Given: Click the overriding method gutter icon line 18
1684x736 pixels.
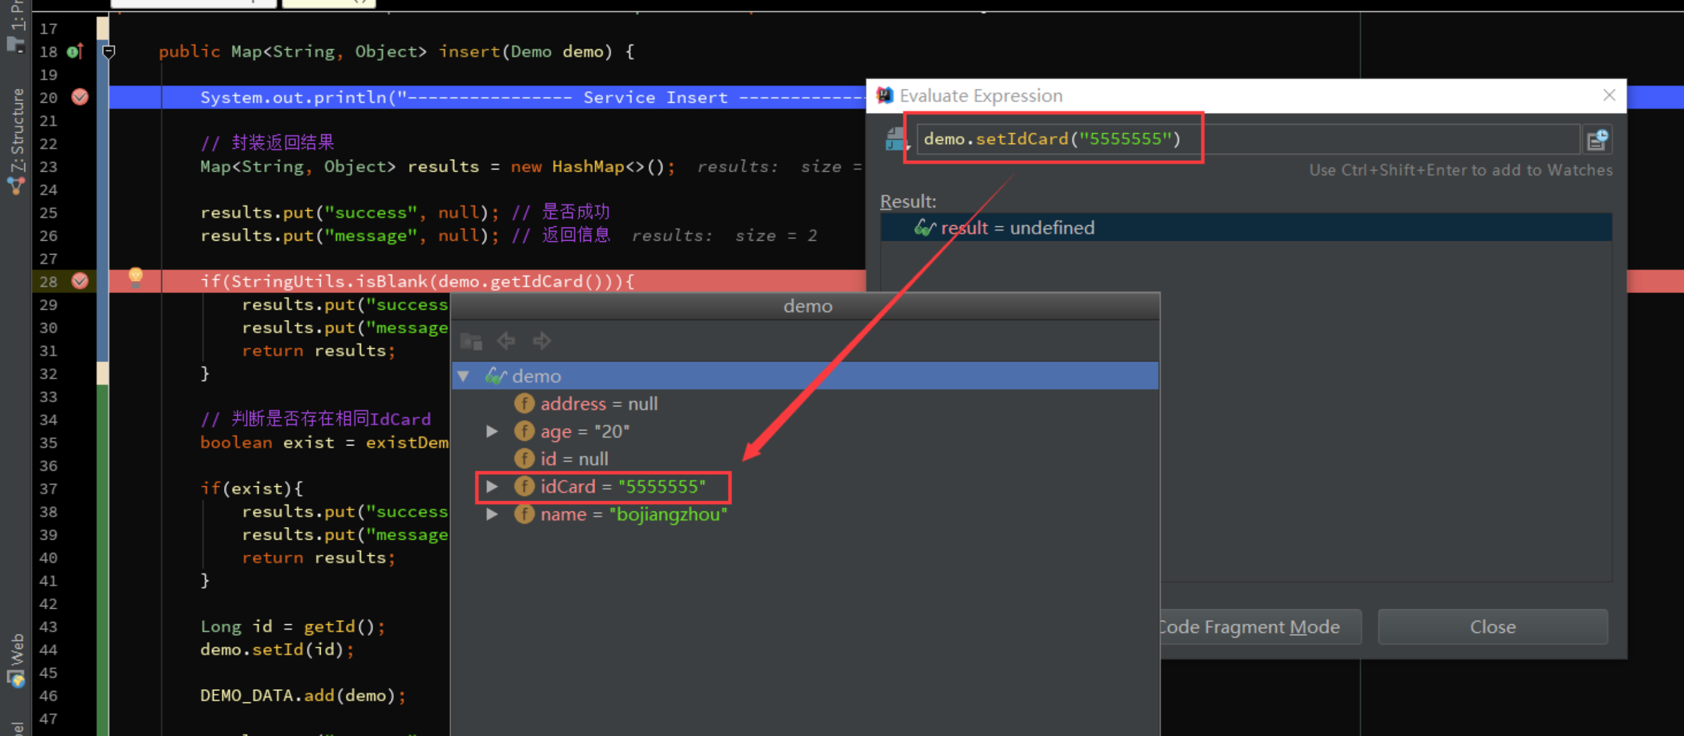Looking at the screenshot, I should coord(75,51).
